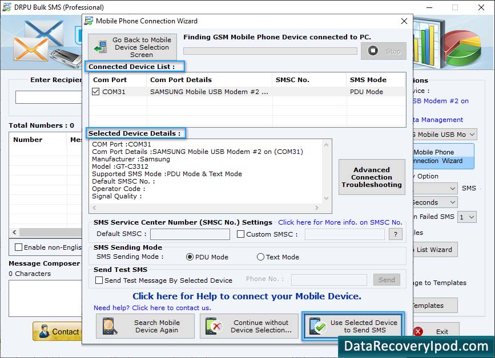Screen dimensions: 495x358
Task: Click Advanced Connection Troubleshooting button
Action: tap(372, 177)
